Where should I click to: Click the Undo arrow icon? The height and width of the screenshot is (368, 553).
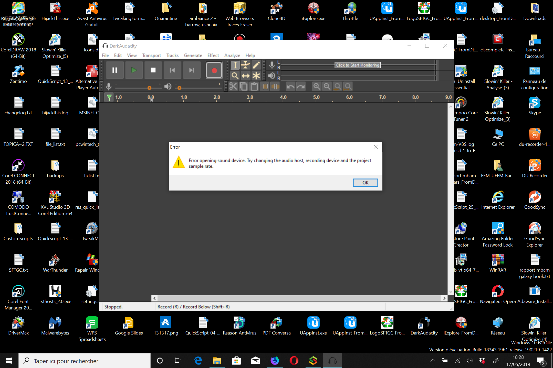(290, 86)
